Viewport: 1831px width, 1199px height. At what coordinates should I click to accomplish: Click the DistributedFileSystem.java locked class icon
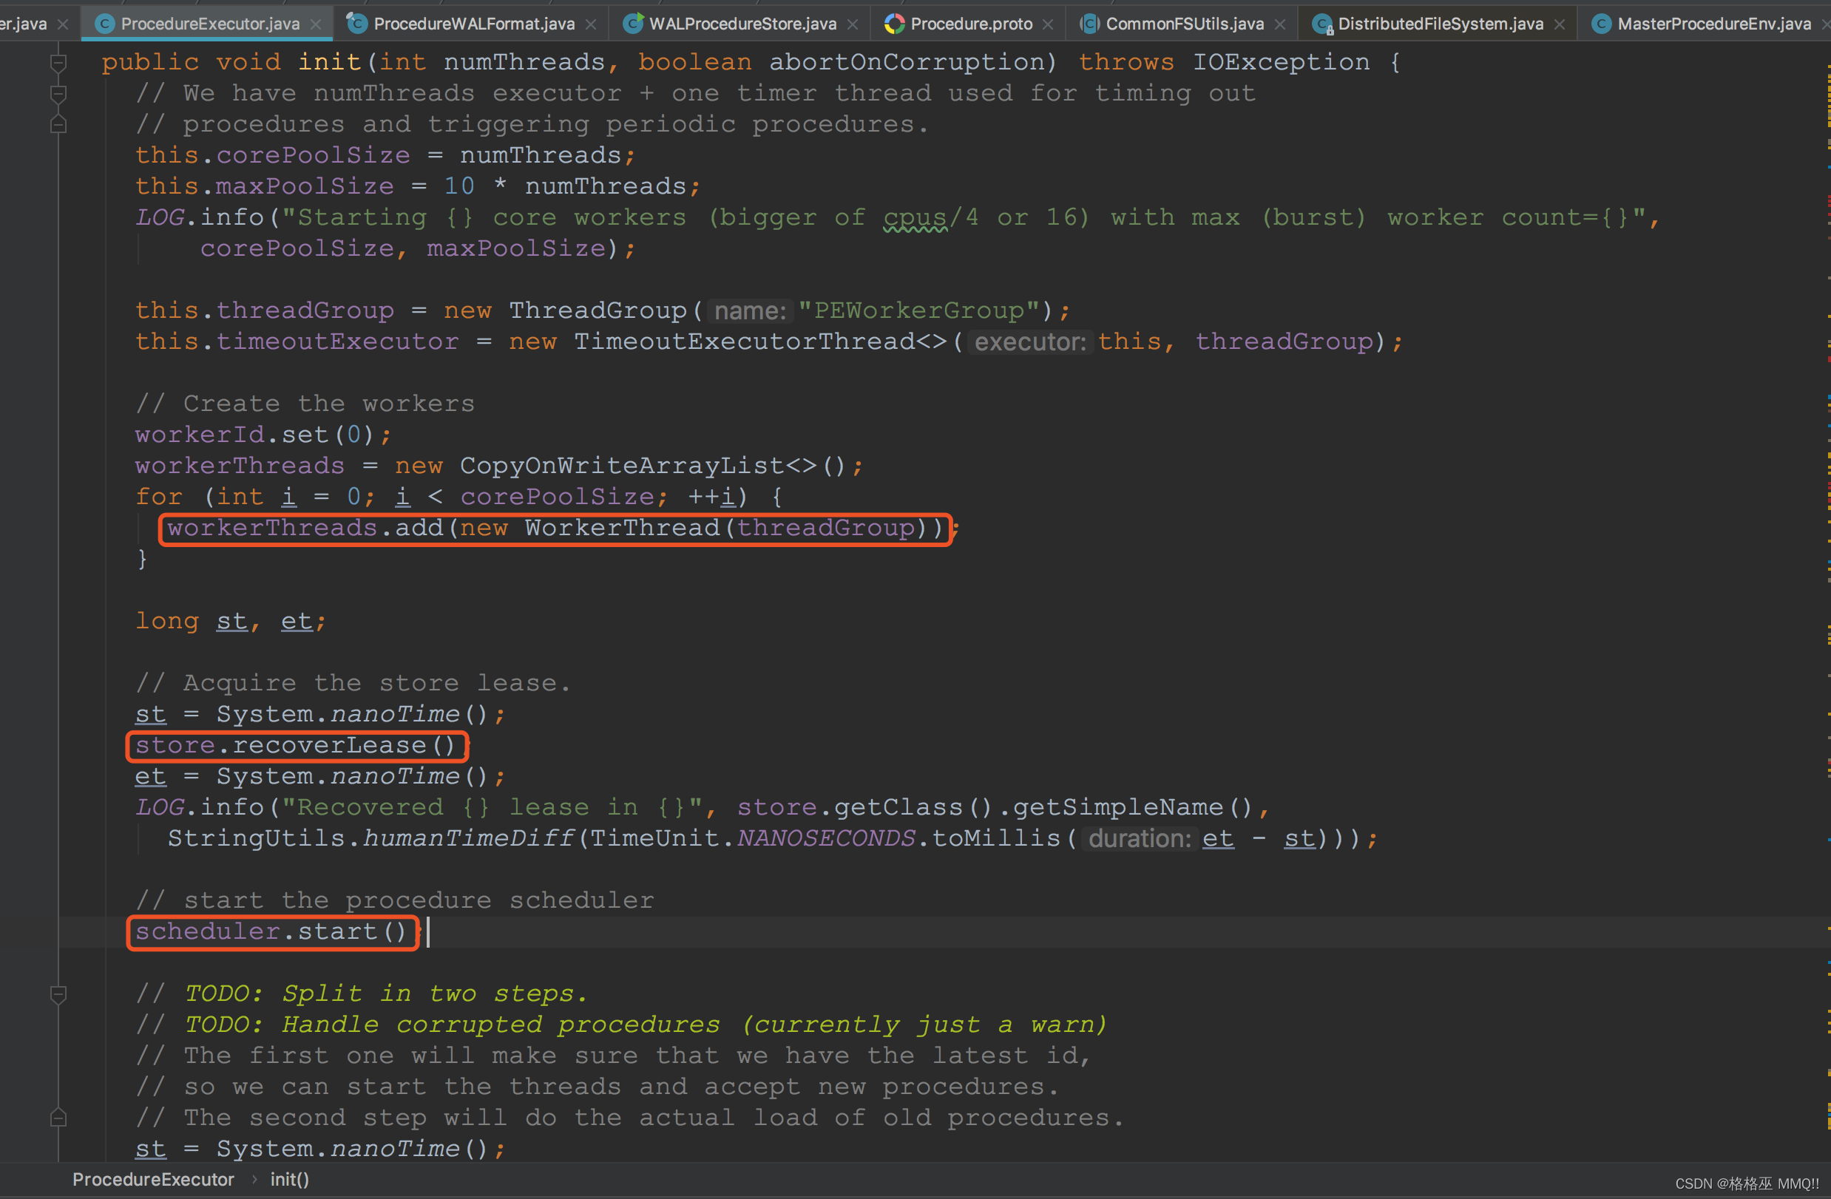coord(1321,24)
